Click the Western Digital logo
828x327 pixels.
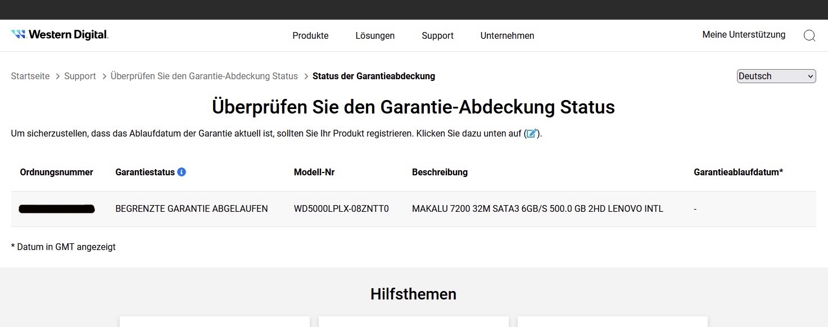pyautogui.click(x=60, y=35)
